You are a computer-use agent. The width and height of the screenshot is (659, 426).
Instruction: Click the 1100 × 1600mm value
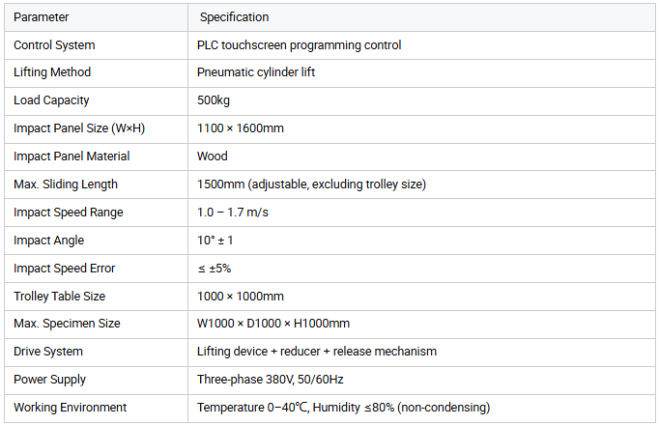click(240, 128)
